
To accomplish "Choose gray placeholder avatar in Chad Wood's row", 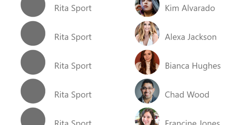I will pos(33,91).
